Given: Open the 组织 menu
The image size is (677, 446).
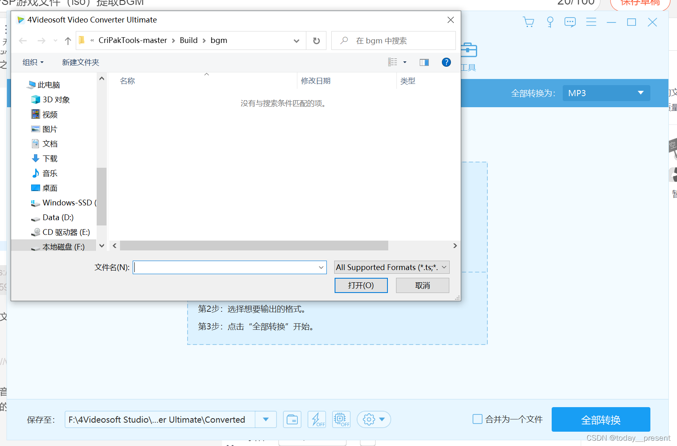Looking at the screenshot, I should coord(33,62).
